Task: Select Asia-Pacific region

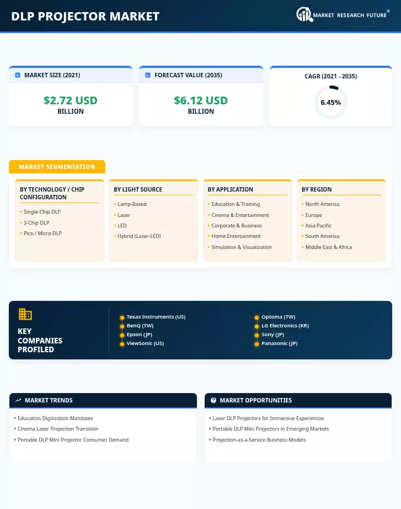Action: [x=318, y=226]
